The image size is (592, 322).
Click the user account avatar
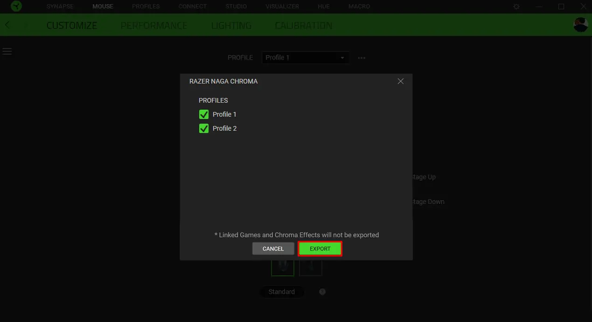(x=580, y=25)
